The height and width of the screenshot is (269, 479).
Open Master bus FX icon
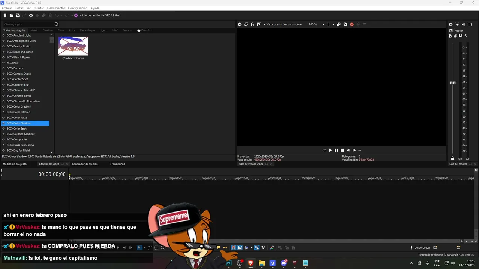[x=451, y=36]
